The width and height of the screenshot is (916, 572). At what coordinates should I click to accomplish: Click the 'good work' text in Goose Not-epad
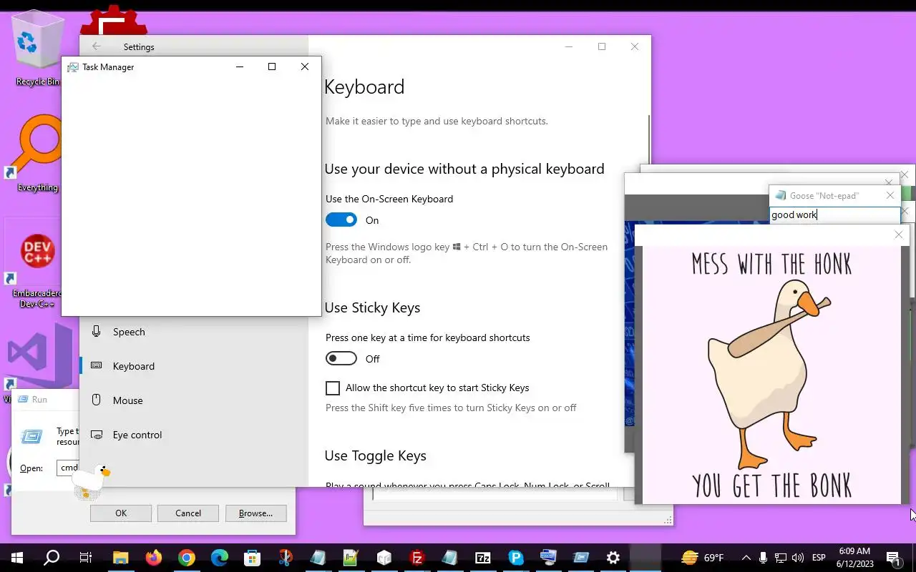tap(794, 215)
